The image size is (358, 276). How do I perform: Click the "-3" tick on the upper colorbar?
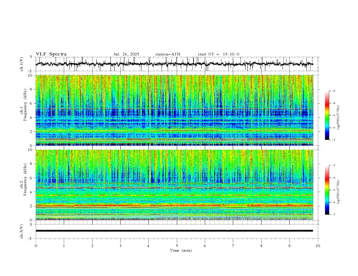(334, 91)
